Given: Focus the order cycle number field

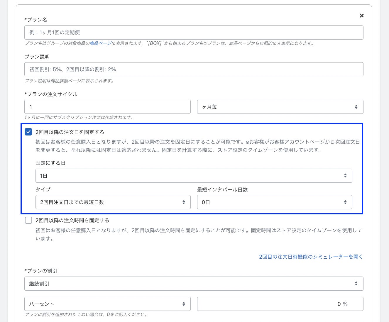Looking at the screenshot, I should coord(107,107).
